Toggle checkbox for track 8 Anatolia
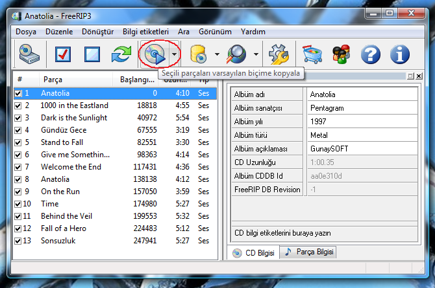Screen dimensions: 435x288 [x=18, y=179]
